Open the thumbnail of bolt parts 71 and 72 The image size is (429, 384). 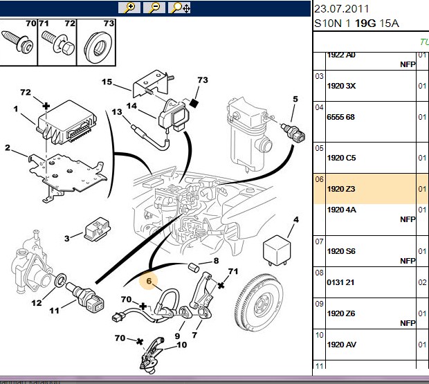click(x=57, y=42)
